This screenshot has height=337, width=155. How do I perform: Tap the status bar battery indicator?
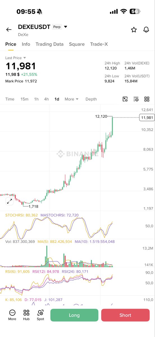[x=136, y=12]
